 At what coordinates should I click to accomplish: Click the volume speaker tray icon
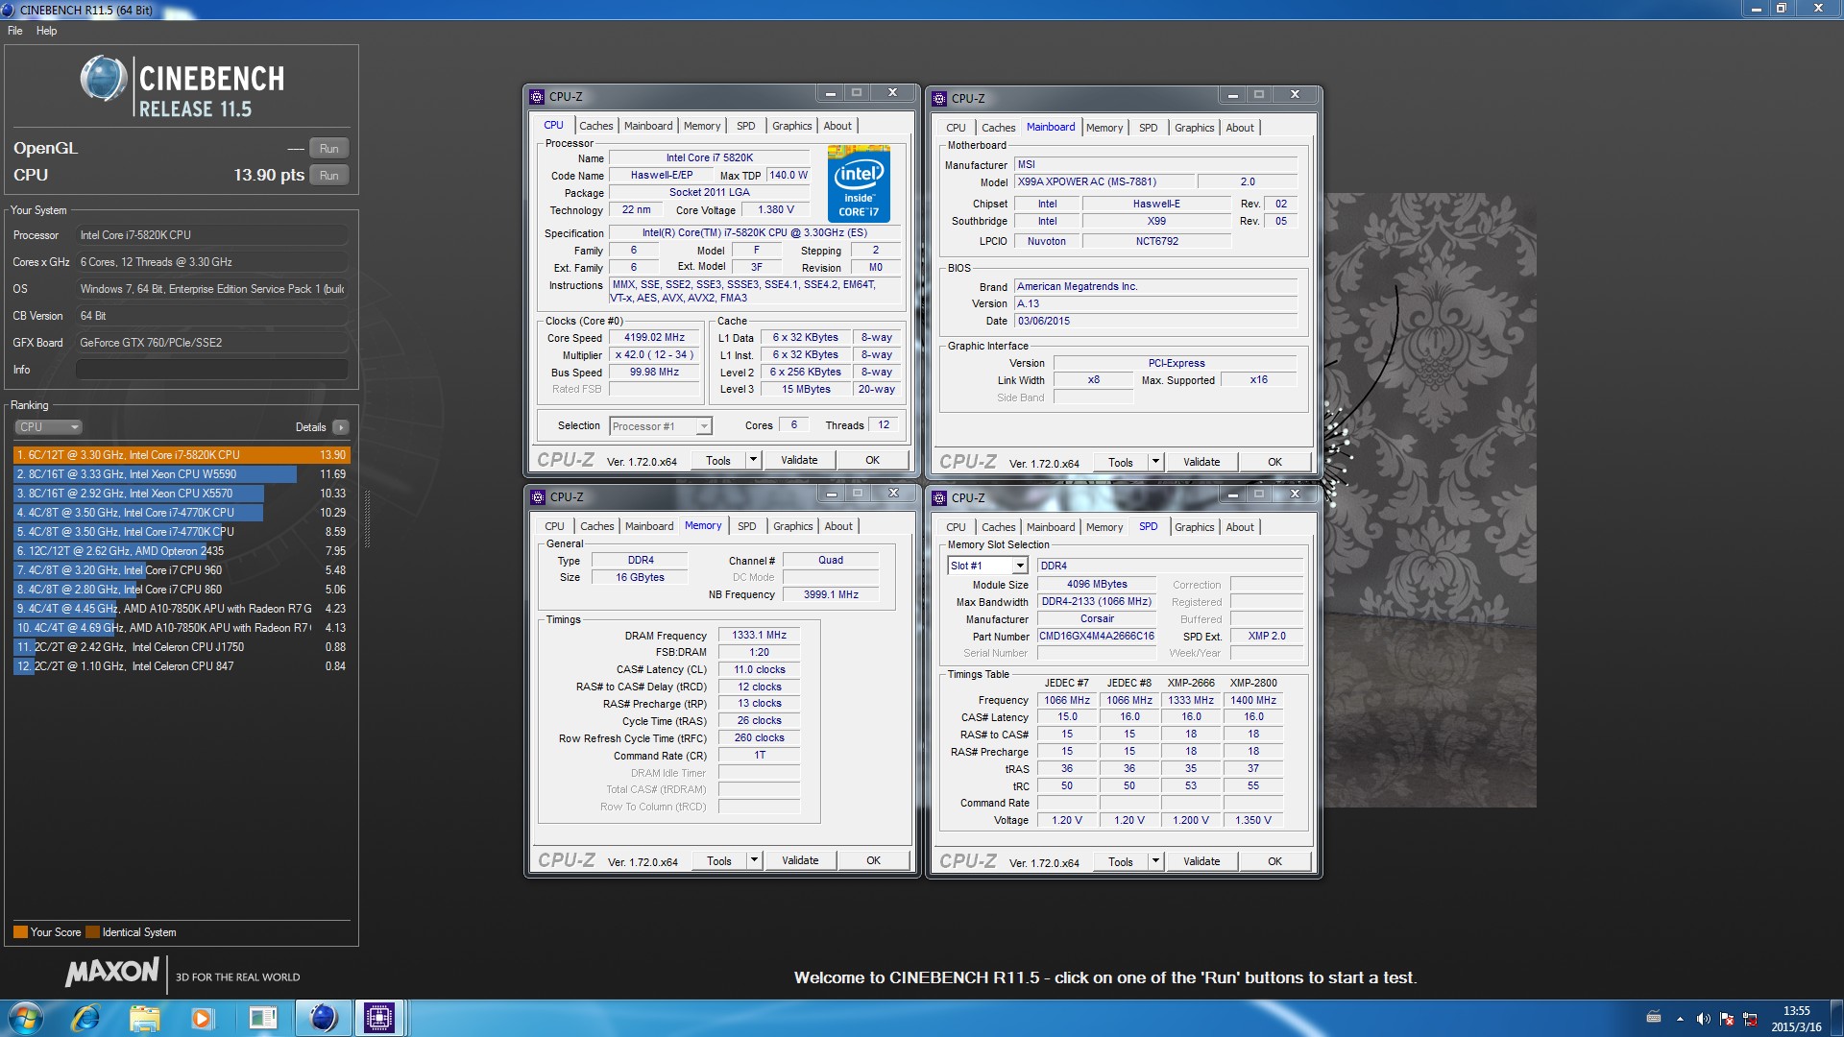[1703, 1019]
